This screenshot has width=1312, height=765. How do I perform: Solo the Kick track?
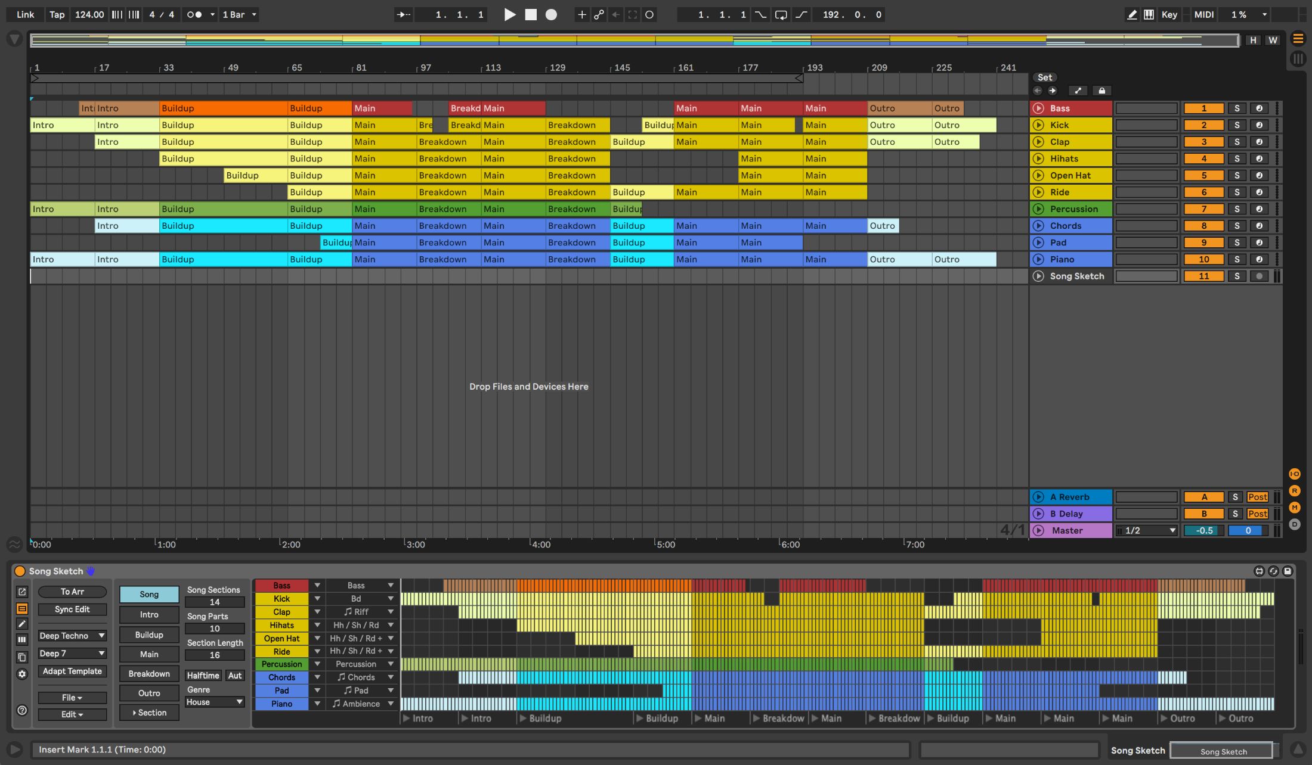1237,125
